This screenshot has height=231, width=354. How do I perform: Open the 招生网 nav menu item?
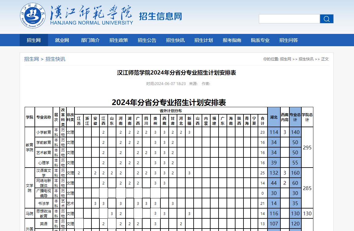point(34,40)
